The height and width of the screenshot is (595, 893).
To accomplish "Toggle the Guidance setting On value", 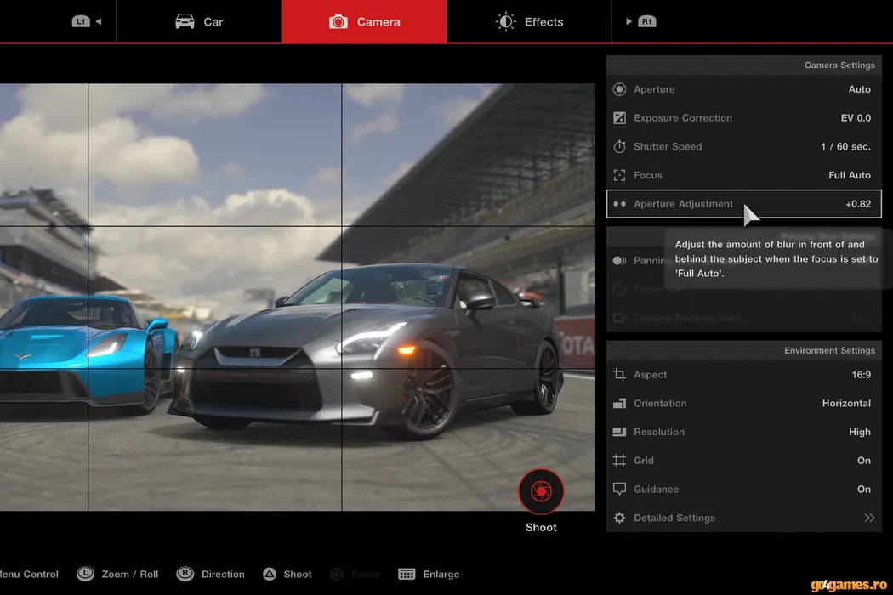I will click(x=863, y=490).
